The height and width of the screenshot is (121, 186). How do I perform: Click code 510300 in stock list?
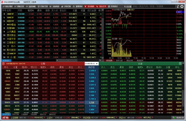click(x=21, y=14)
